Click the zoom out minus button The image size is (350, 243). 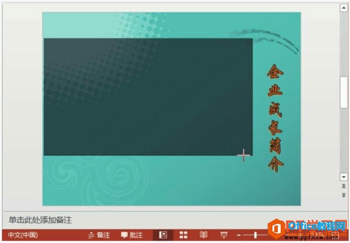point(239,235)
